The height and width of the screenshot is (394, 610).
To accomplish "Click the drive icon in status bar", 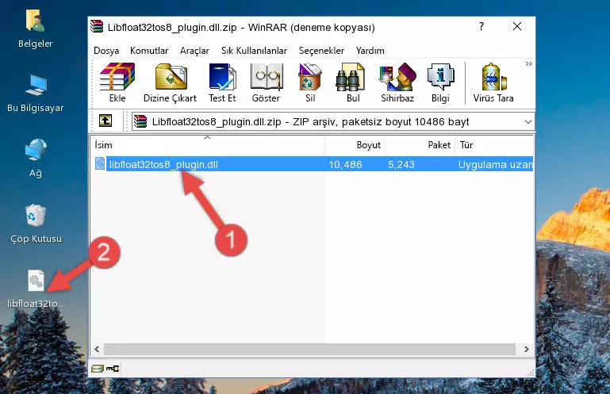I will click(x=98, y=369).
